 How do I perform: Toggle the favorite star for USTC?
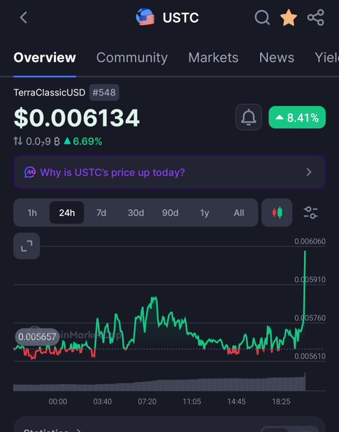tap(289, 18)
